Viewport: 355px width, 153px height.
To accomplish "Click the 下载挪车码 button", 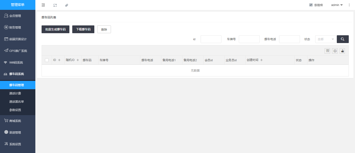I will (83, 29).
